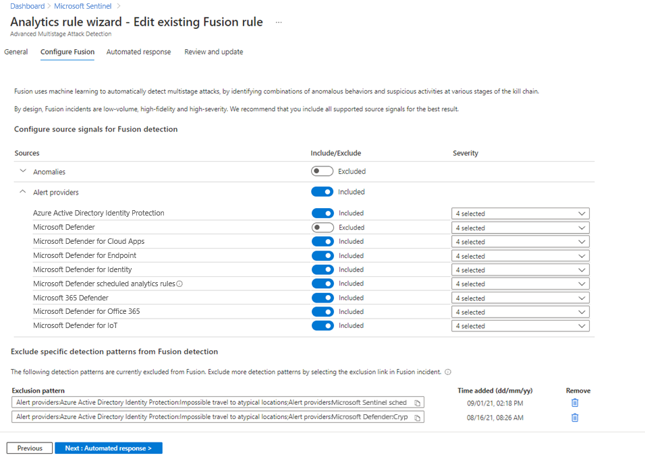Click the Previous button

click(x=30, y=448)
